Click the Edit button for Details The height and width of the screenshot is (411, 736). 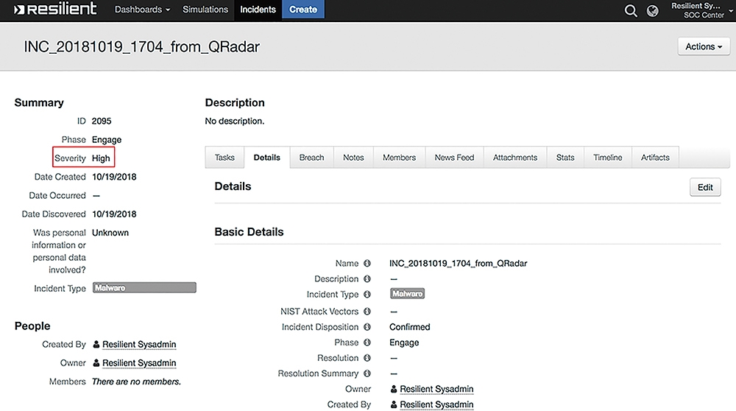coord(705,187)
